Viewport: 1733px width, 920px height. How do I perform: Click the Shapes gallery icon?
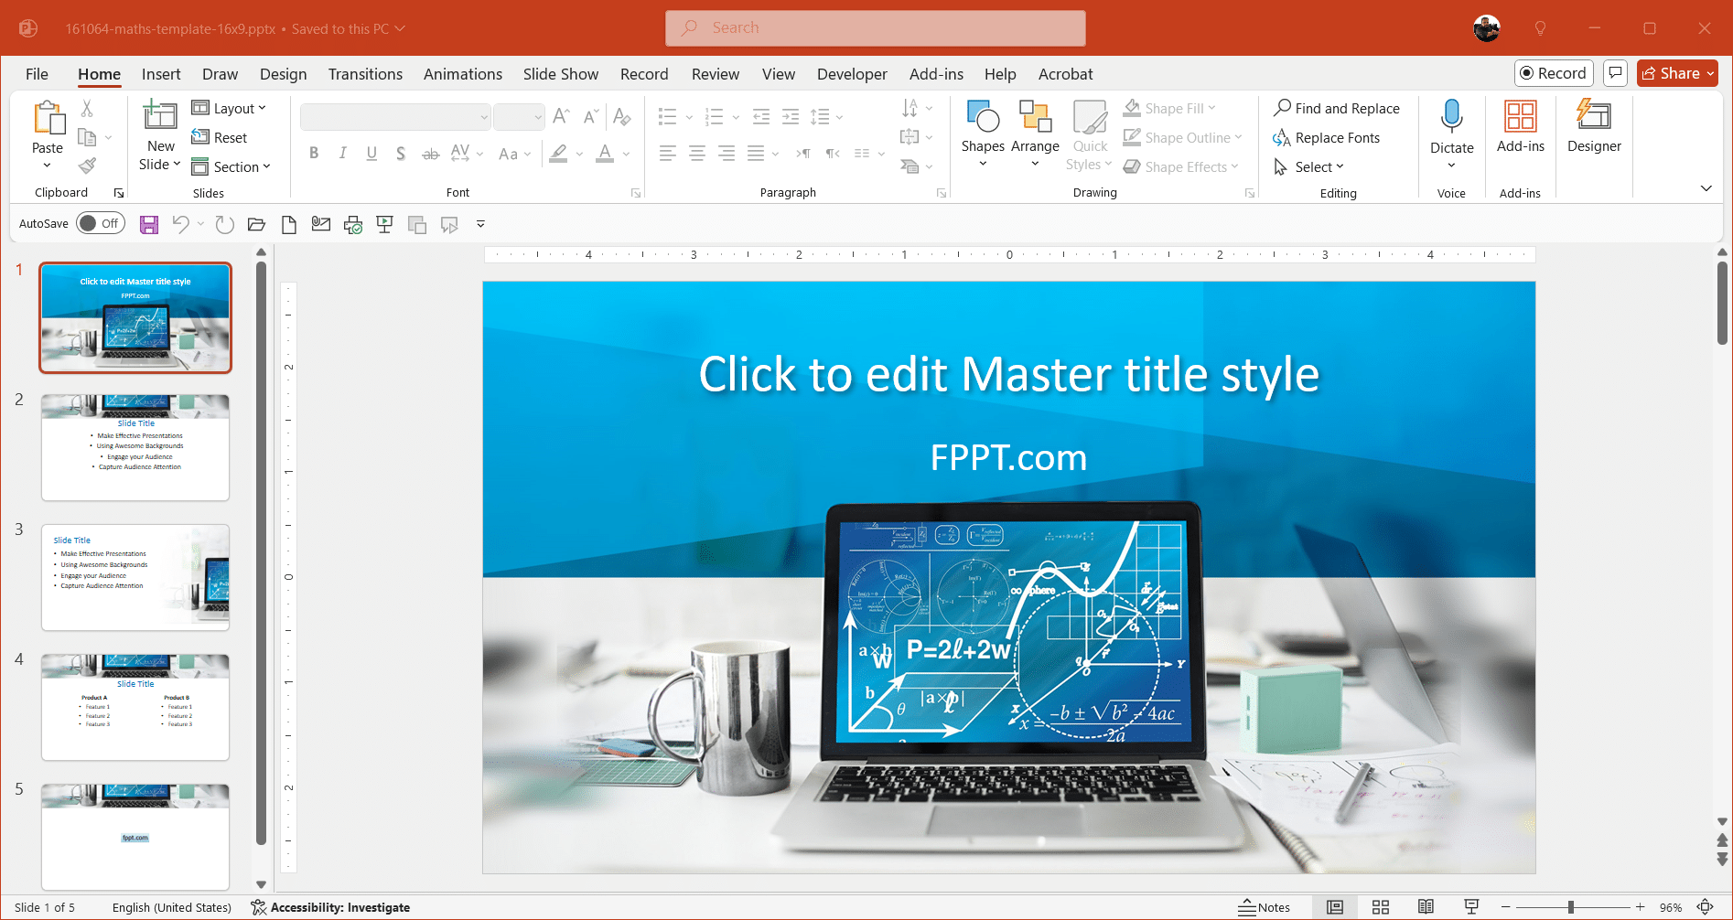click(x=983, y=117)
